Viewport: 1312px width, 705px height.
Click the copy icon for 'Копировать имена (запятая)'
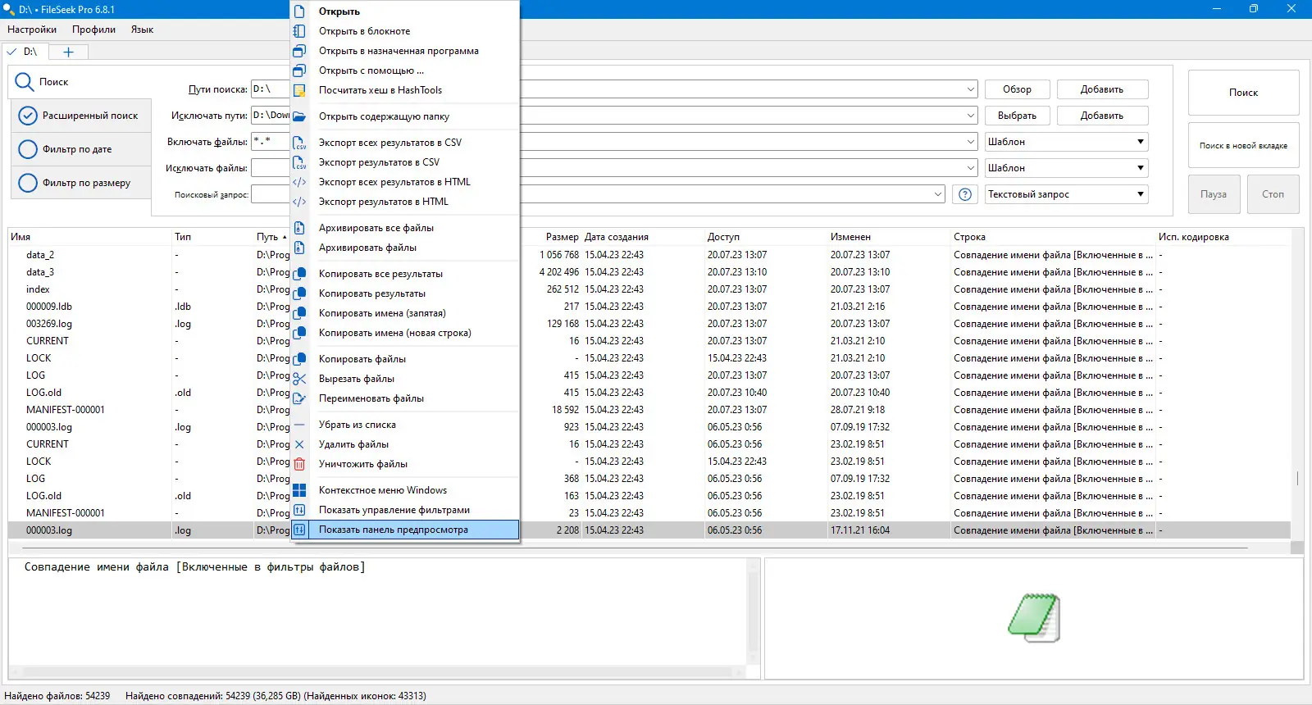[x=299, y=313]
